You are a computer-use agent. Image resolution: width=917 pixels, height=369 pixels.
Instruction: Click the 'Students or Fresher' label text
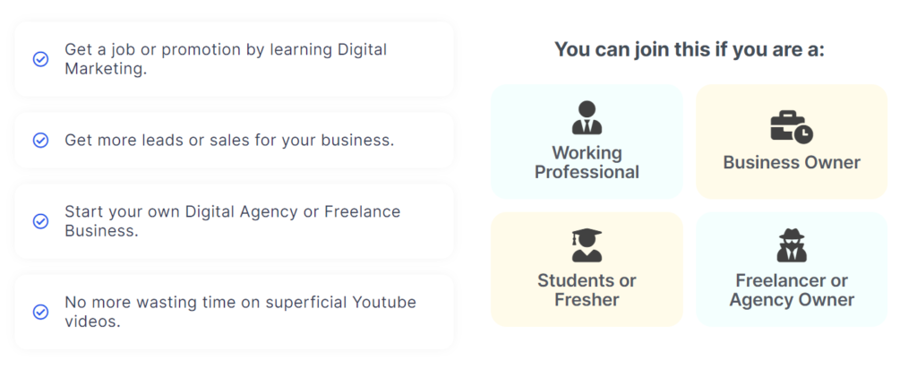[587, 290]
